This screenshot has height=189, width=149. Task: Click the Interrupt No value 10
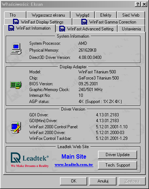pos(81,95)
